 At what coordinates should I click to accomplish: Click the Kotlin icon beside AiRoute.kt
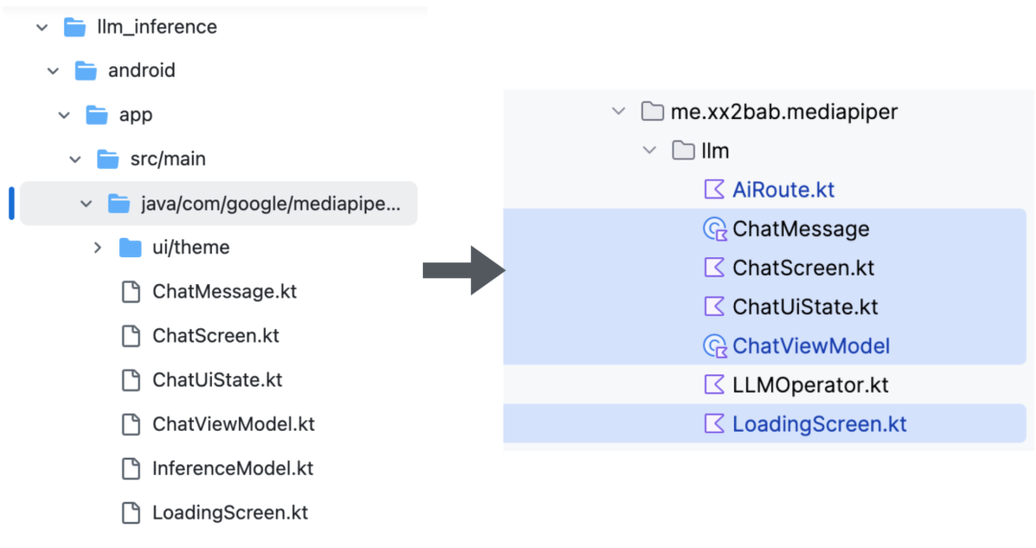click(715, 190)
